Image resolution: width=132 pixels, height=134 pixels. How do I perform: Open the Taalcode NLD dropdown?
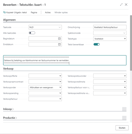45,27
